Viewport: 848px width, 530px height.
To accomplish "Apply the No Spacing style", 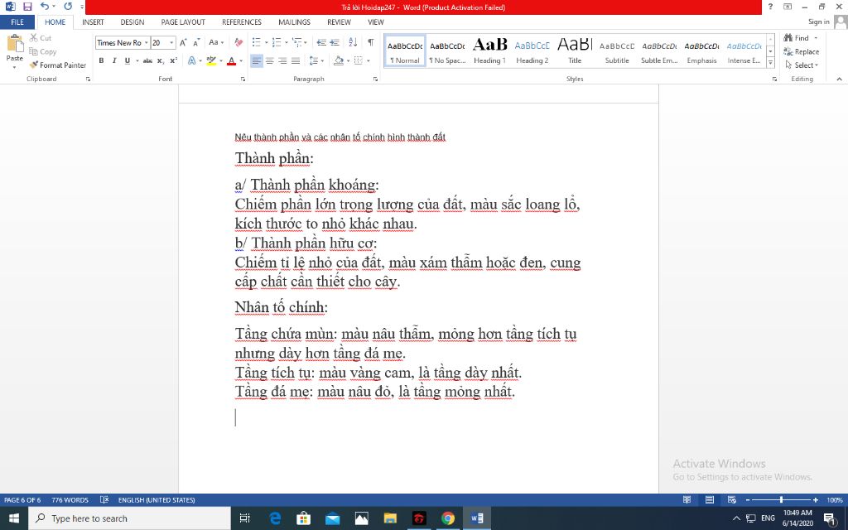I will pos(447,51).
